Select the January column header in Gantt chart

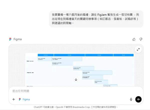tap(69, 55)
